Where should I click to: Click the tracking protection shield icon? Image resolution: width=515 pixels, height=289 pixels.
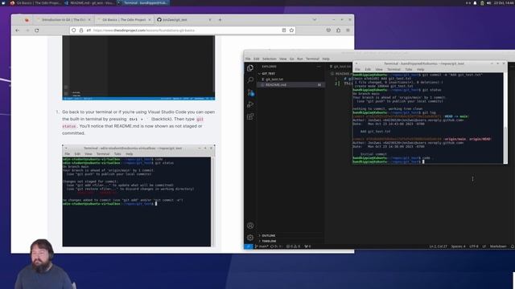74,31
